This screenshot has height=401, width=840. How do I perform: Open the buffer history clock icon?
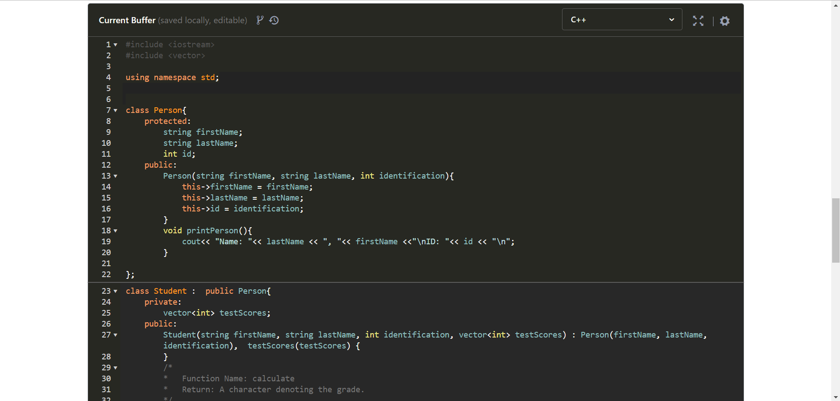tap(274, 20)
